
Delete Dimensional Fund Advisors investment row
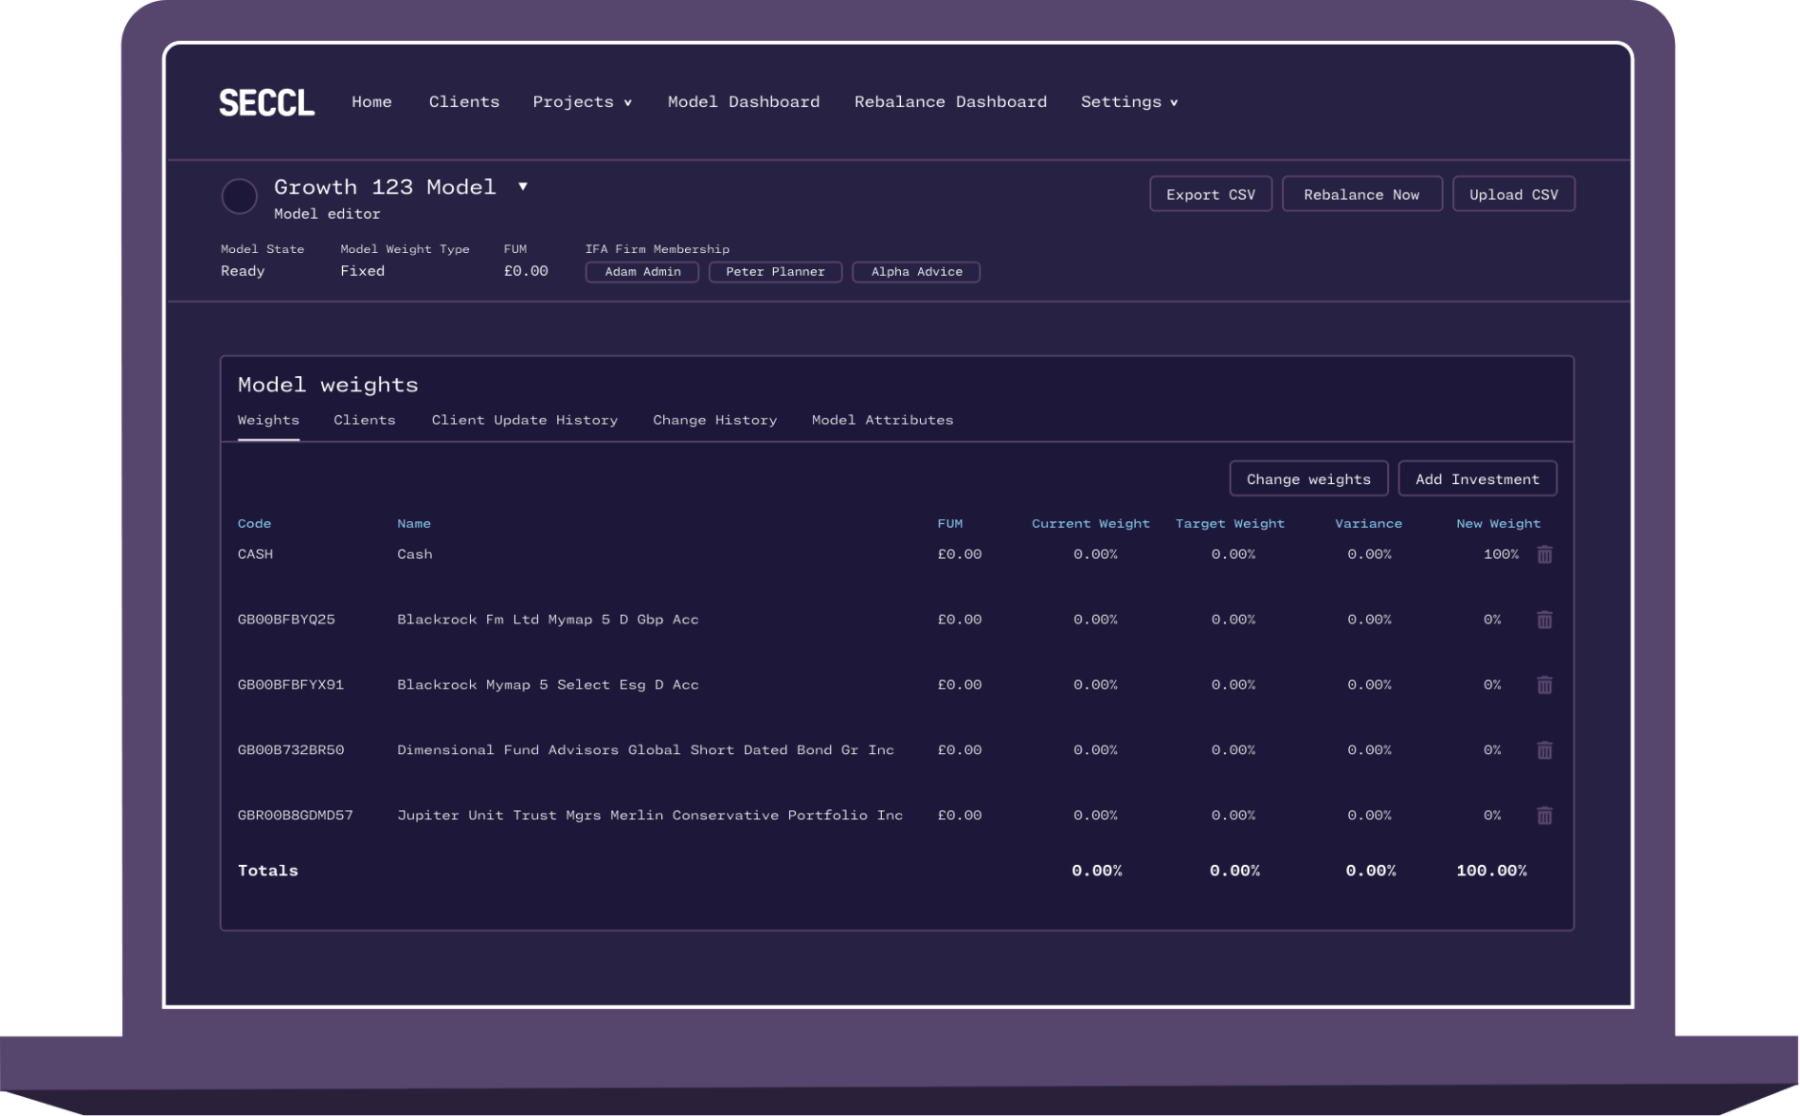1544,750
